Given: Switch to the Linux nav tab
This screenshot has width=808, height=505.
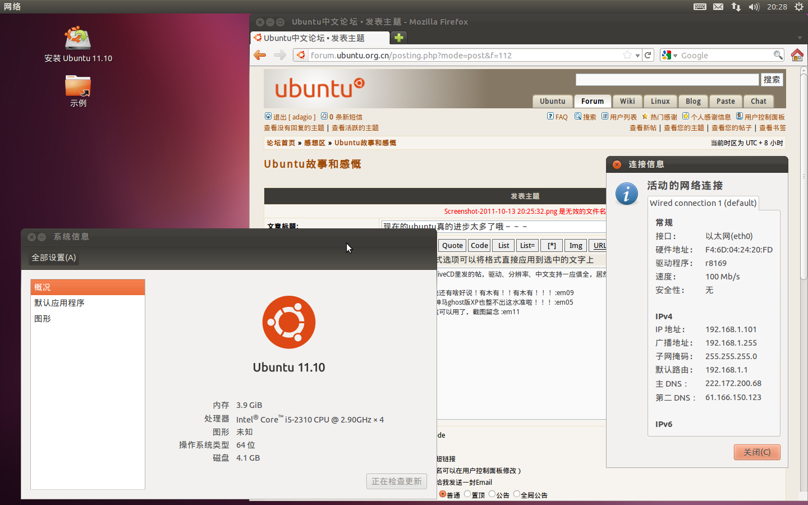Looking at the screenshot, I should [x=660, y=101].
